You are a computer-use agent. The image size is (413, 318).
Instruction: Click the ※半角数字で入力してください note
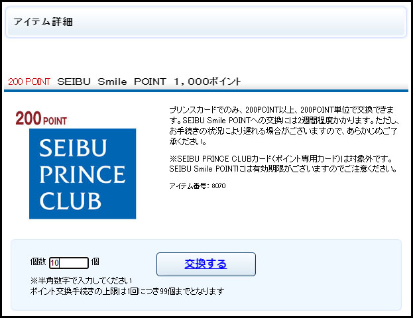click(81, 281)
